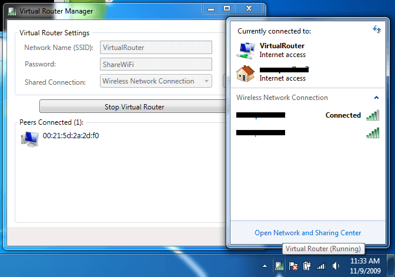Select the connected peer computer icon
This screenshot has width=395, height=277.
coord(29,139)
